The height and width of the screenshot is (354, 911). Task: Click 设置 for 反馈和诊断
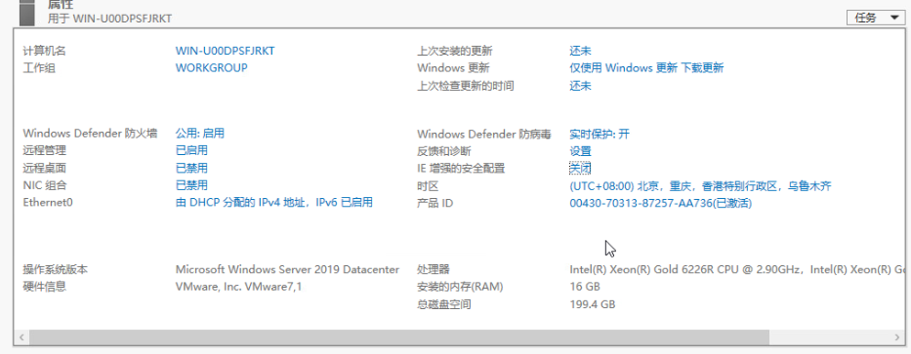pos(580,151)
